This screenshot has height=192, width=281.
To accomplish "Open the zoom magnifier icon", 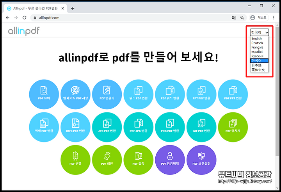I will (242, 18).
